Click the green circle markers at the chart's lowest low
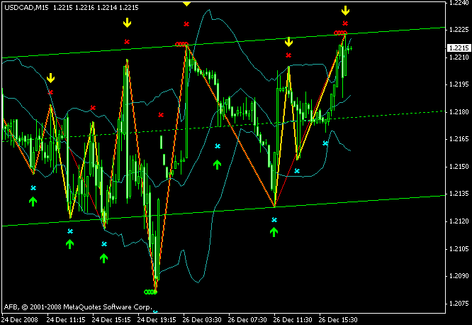 [x=150, y=292]
